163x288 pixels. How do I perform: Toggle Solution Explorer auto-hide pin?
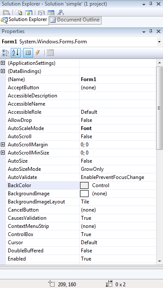(151, 4)
